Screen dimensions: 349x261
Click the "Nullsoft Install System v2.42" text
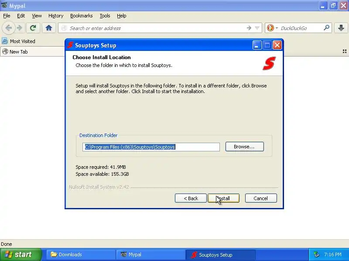99,187
